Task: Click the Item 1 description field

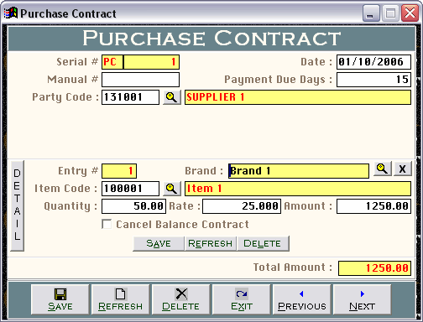Action: (298, 189)
